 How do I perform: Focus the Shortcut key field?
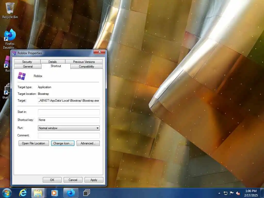click(x=69, y=120)
